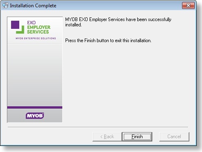Click the green corner bracket logo shape
This screenshot has width=202, height=152.
[x=20, y=30]
